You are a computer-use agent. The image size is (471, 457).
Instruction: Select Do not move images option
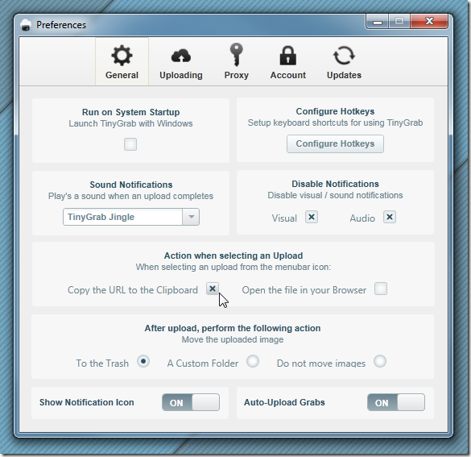[x=380, y=361]
